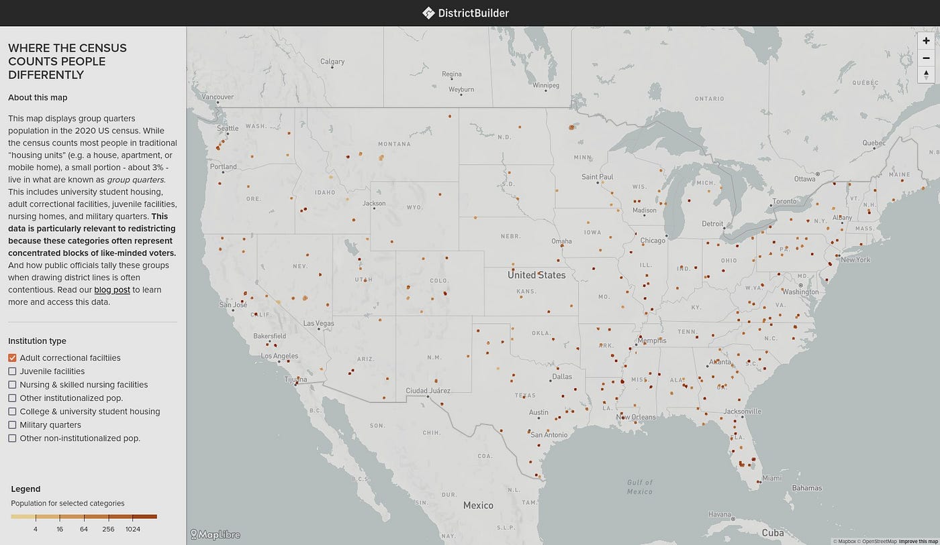Tick the Other institutionalized pop. checkbox

pos(12,398)
